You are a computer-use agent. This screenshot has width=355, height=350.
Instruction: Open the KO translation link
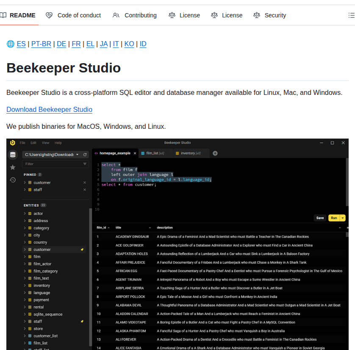coord(129,44)
